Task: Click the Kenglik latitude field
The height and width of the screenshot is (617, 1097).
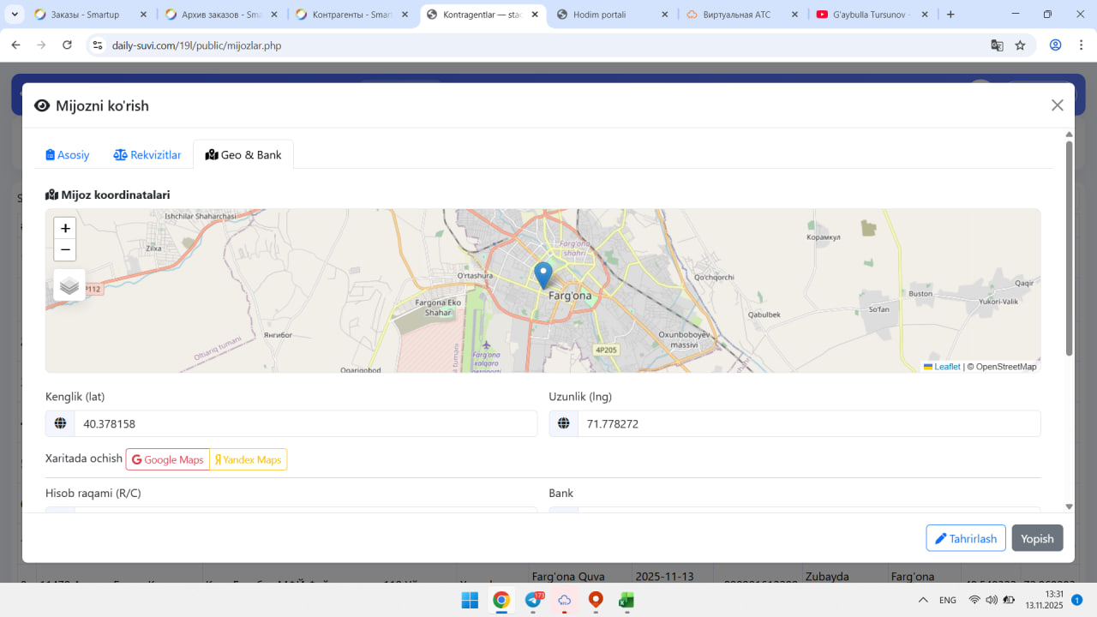Action: pyautogui.click(x=304, y=424)
